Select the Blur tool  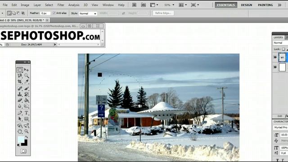[20, 106]
